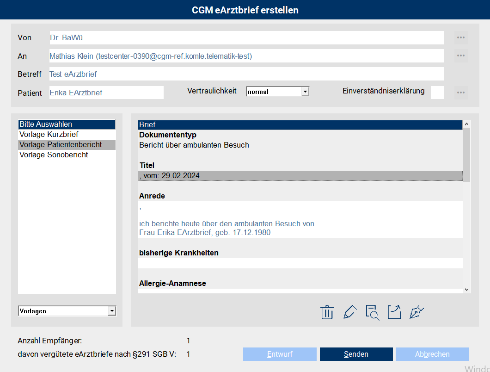Open the sender selection ellipsis next to Von
Screen dimensions: 490x372
point(461,37)
